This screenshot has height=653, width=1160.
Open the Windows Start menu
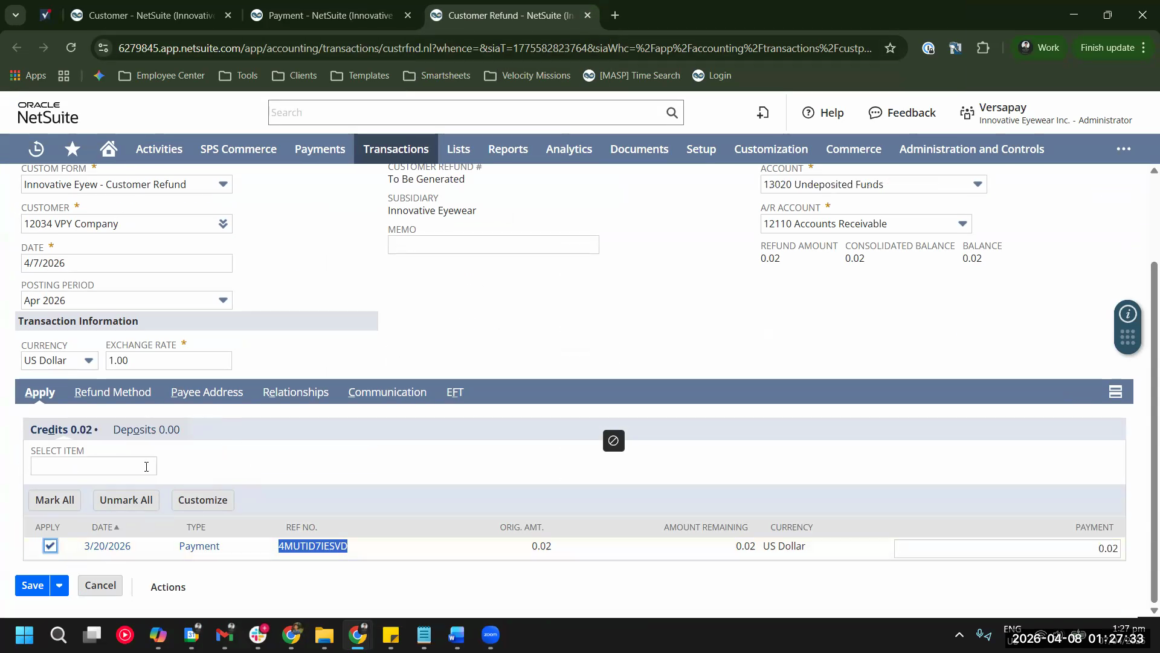24,635
